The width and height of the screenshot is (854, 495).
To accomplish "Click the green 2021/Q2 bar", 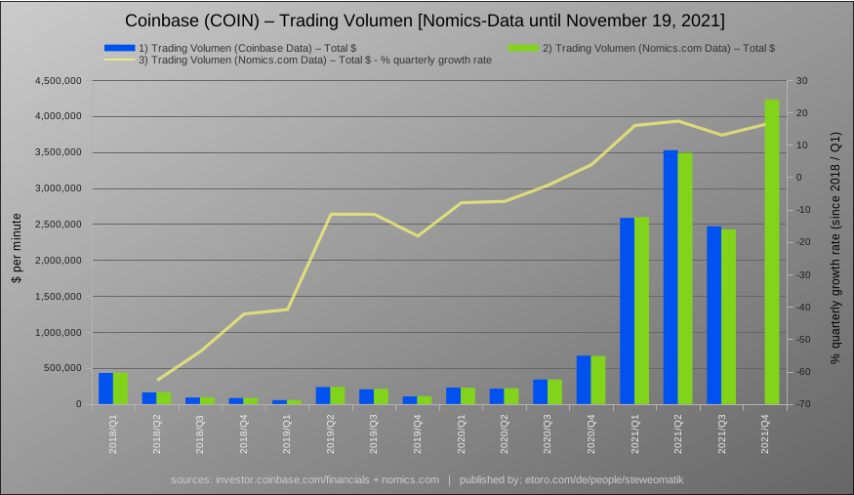I will pyautogui.click(x=685, y=278).
